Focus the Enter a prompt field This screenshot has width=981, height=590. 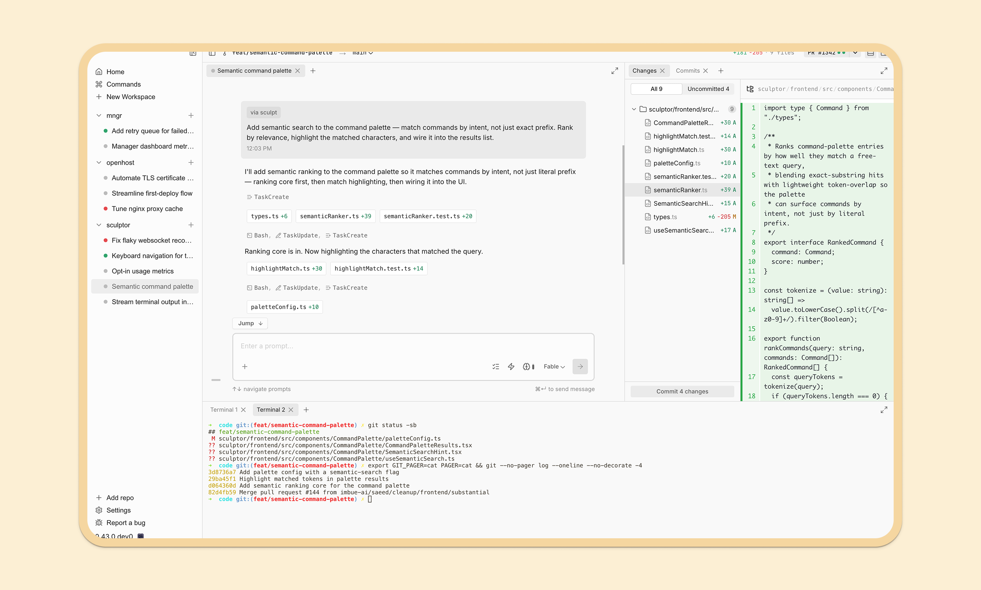413,346
